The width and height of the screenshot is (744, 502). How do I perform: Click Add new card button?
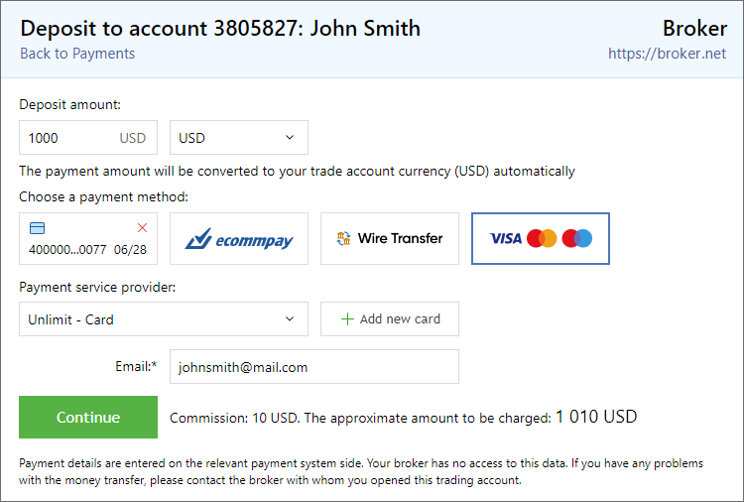pos(390,319)
